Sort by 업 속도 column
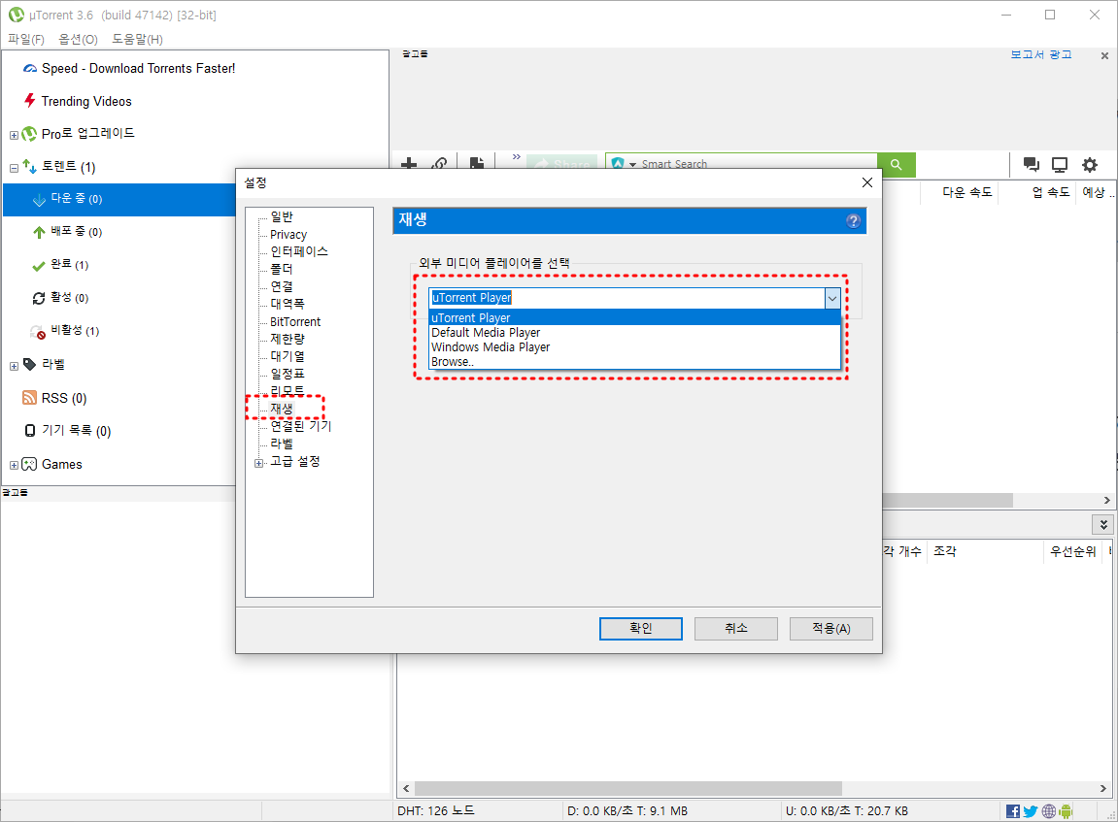The height and width of the screenshot is (822, 1118). pos(1051,192)
